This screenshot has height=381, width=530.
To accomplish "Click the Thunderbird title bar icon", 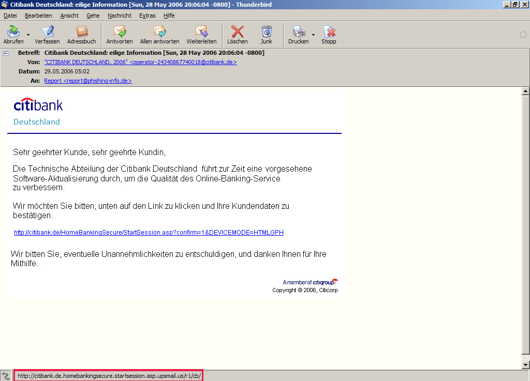I will coord(4,4).
